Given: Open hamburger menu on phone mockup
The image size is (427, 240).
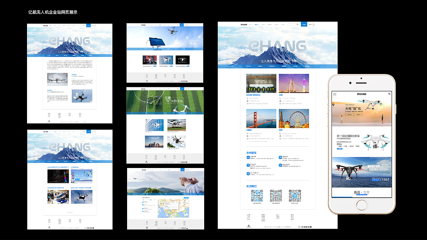Looking at the screenshot, I should tap(335, 94).
